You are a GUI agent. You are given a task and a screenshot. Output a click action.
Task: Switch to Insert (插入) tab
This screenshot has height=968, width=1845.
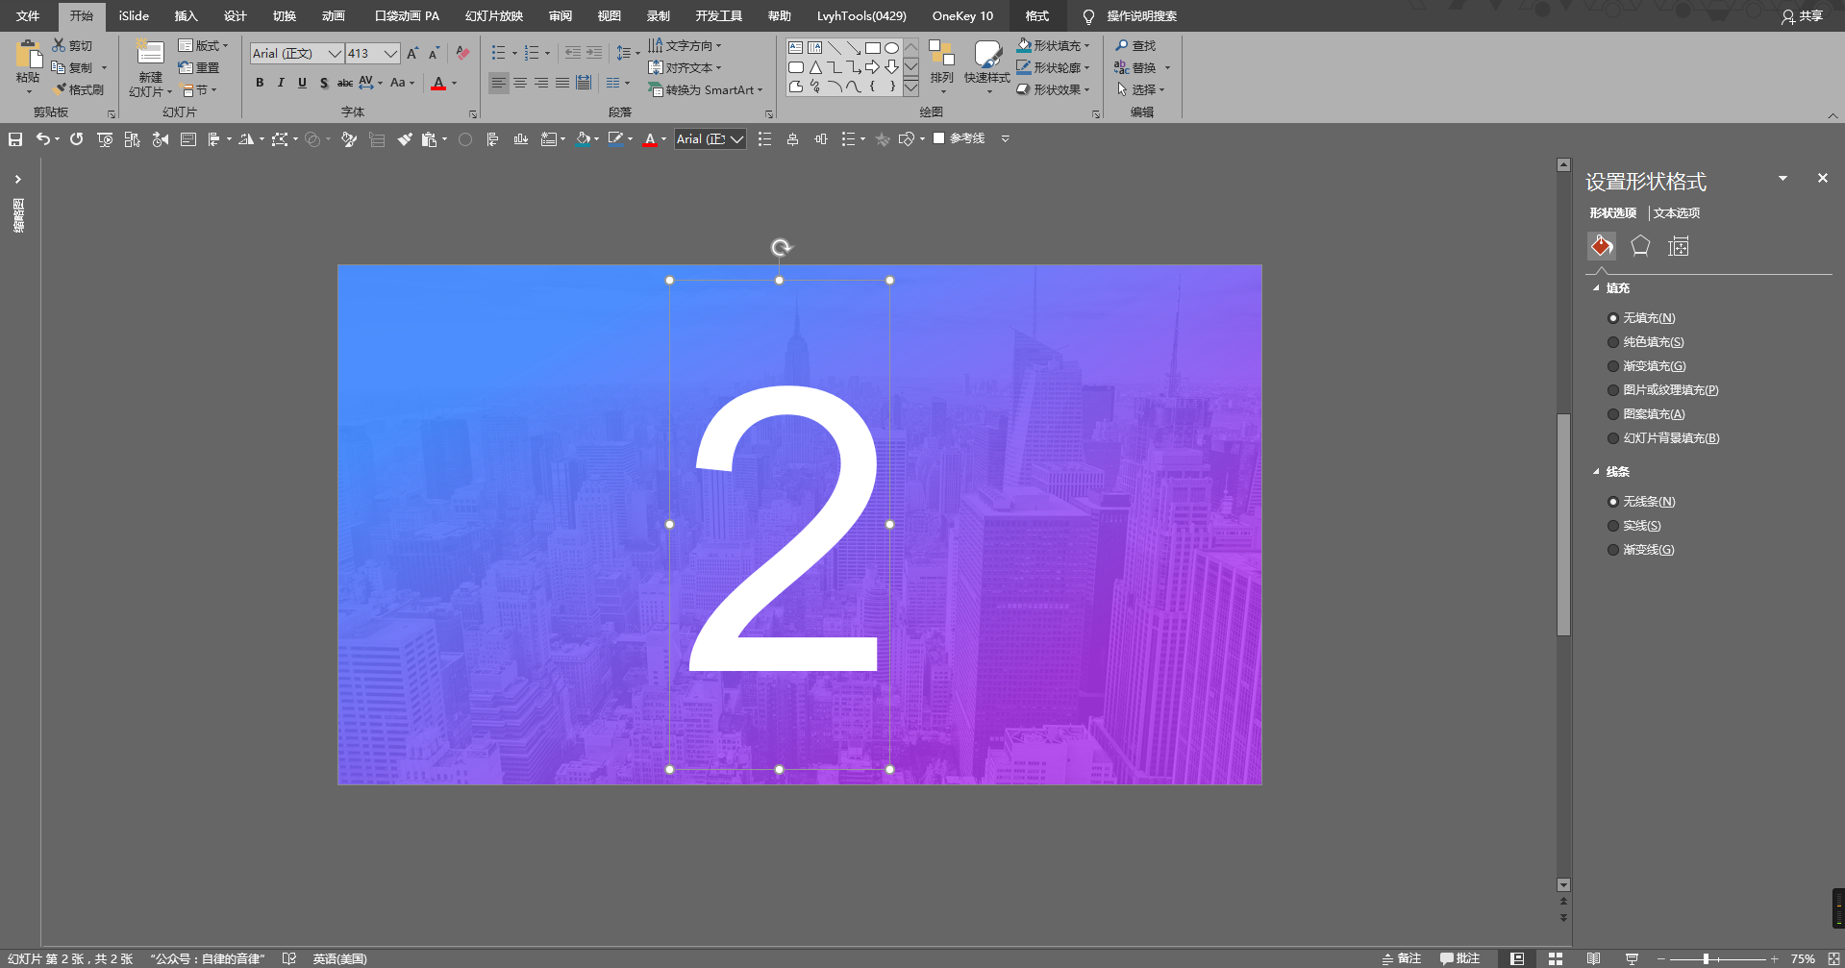tap(186, 16)
